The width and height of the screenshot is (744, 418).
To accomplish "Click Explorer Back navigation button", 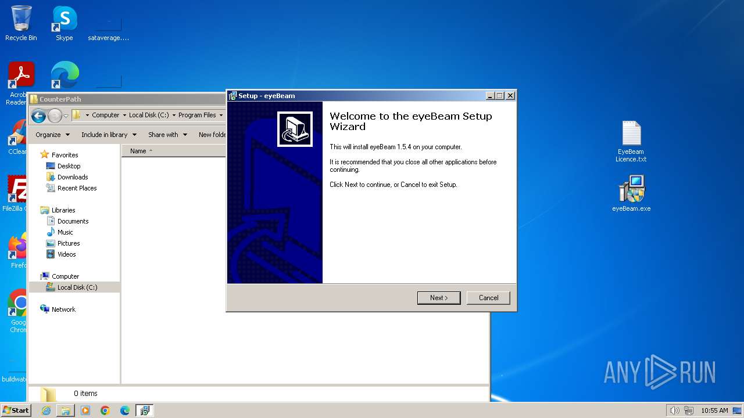I will point(39,116).
